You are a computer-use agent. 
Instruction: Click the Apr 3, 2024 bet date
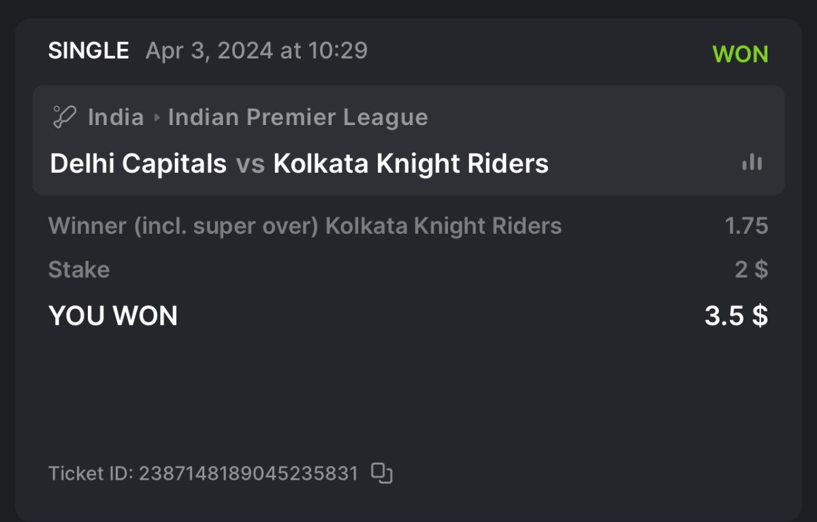point(256,51)
